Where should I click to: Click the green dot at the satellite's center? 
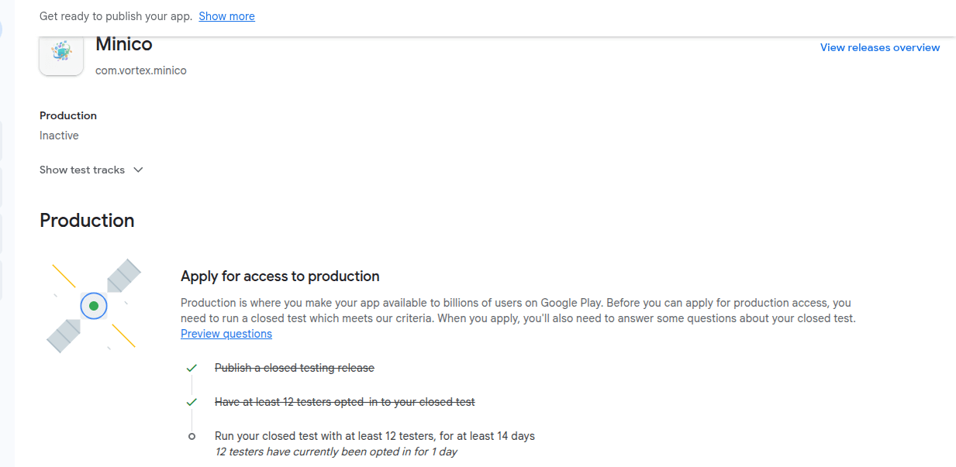93,306
